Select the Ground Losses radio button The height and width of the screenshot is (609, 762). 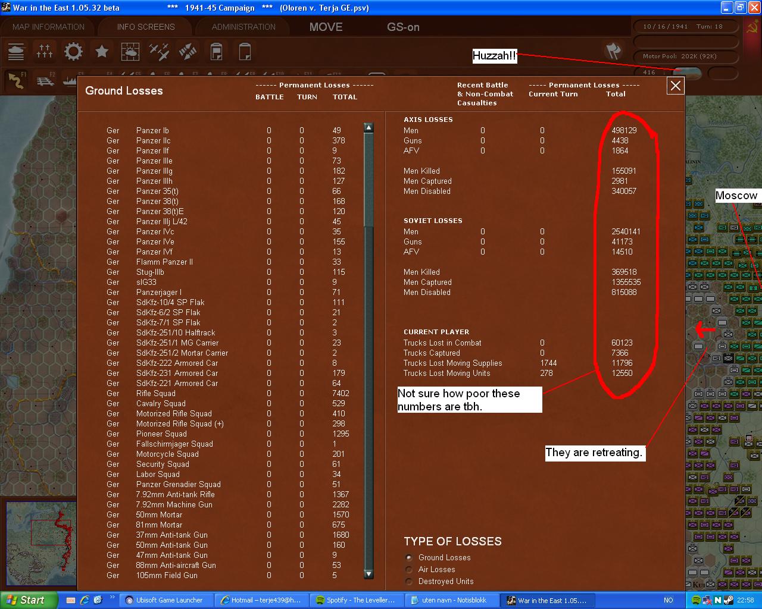click(409, 558)
